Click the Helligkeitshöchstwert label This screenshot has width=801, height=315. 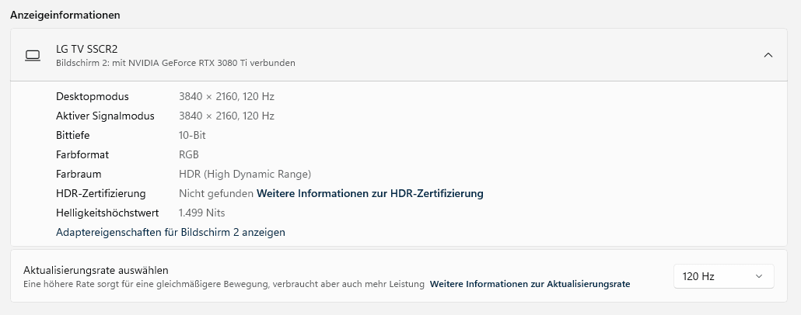tap(107, 213)
